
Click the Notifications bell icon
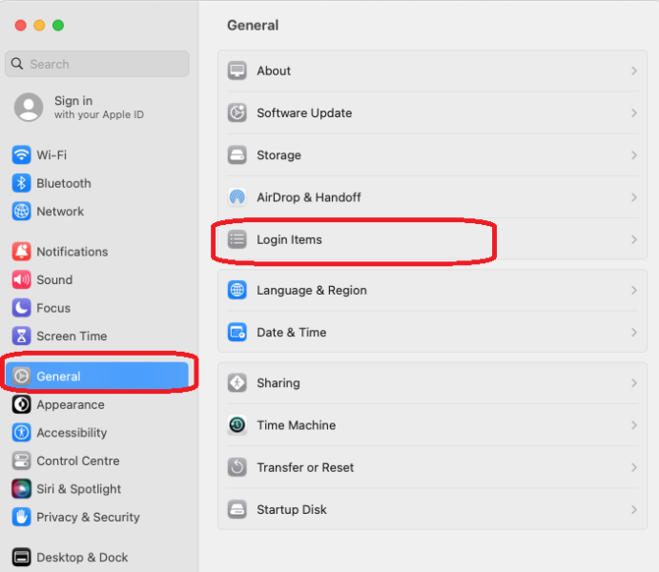(x=21, y=252)
